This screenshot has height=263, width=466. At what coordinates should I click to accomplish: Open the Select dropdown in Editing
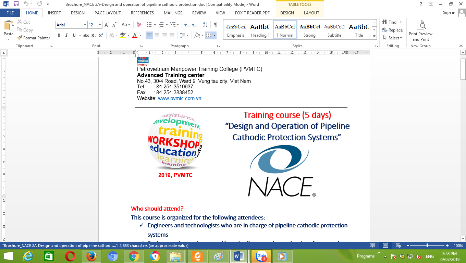(x=393, y=38)
